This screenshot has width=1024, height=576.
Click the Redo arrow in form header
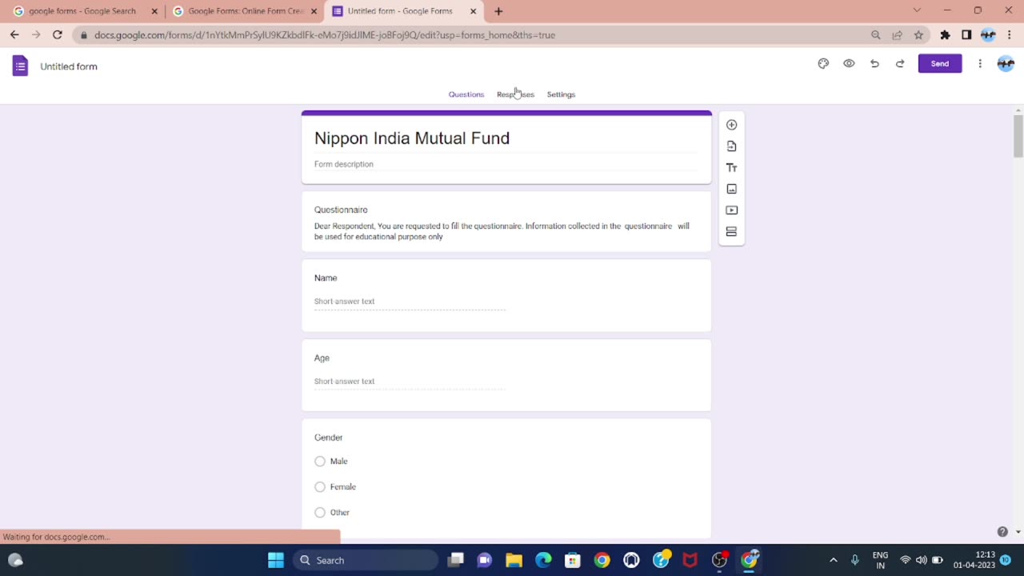click(x=900, y=64)
